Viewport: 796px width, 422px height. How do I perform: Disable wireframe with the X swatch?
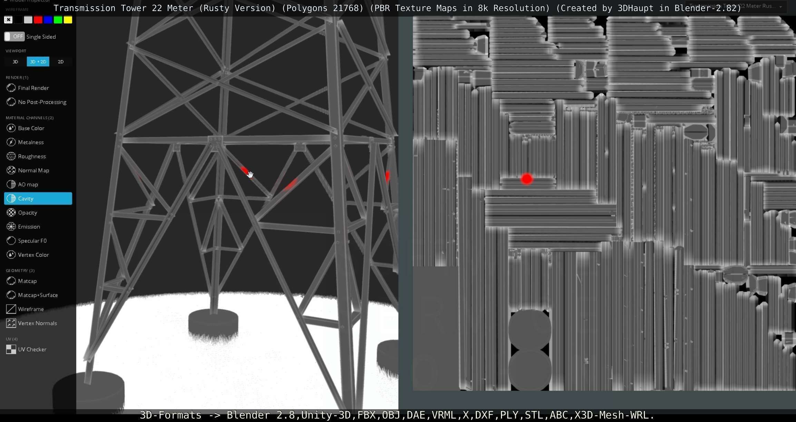(x=8, y=20)
